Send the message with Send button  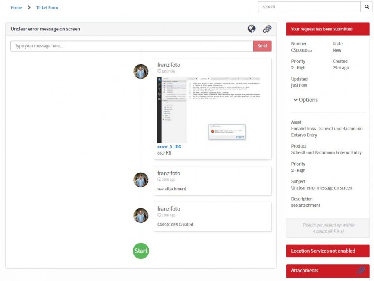(x=262, y=46)
